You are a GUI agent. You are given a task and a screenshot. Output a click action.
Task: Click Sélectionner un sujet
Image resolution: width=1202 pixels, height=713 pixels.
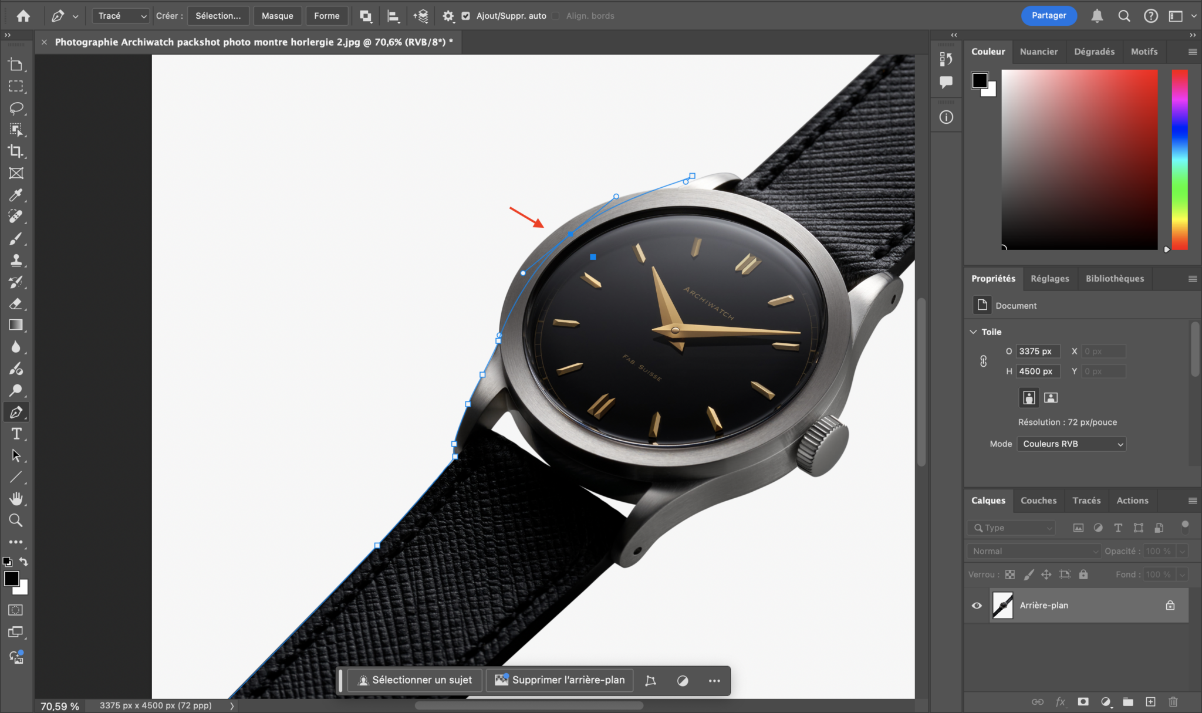pos(414,680)
